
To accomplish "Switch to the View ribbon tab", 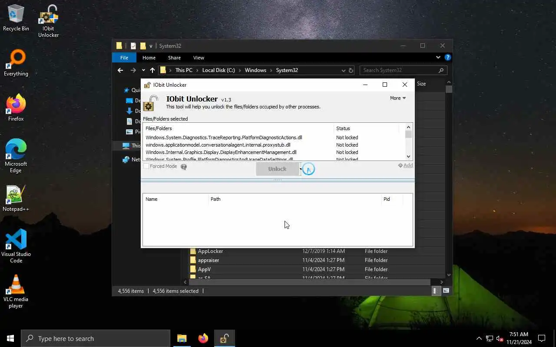I will point(199,58).
